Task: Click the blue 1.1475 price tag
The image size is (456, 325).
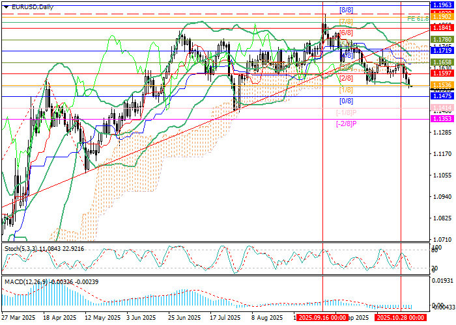Action: [442, 96]
